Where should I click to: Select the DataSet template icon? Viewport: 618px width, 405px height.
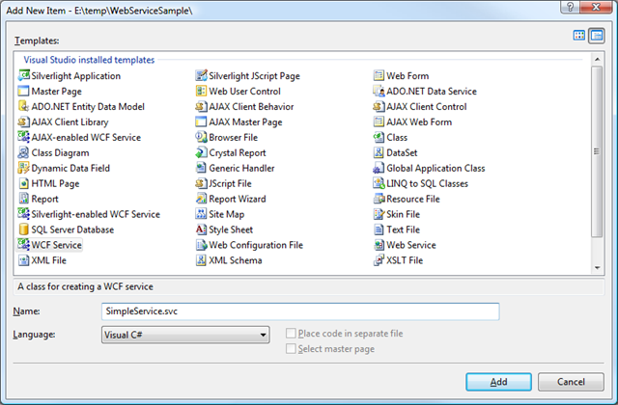tap(379, 152)
